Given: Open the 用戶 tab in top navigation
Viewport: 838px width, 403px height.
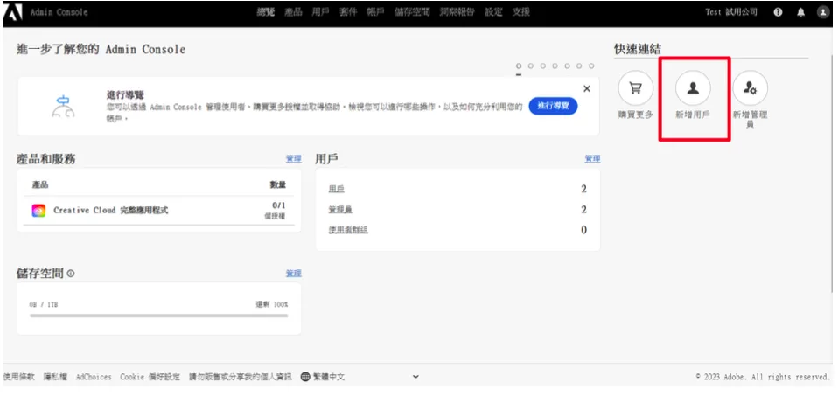Looking at the screenshot, I should coord(321,12).
